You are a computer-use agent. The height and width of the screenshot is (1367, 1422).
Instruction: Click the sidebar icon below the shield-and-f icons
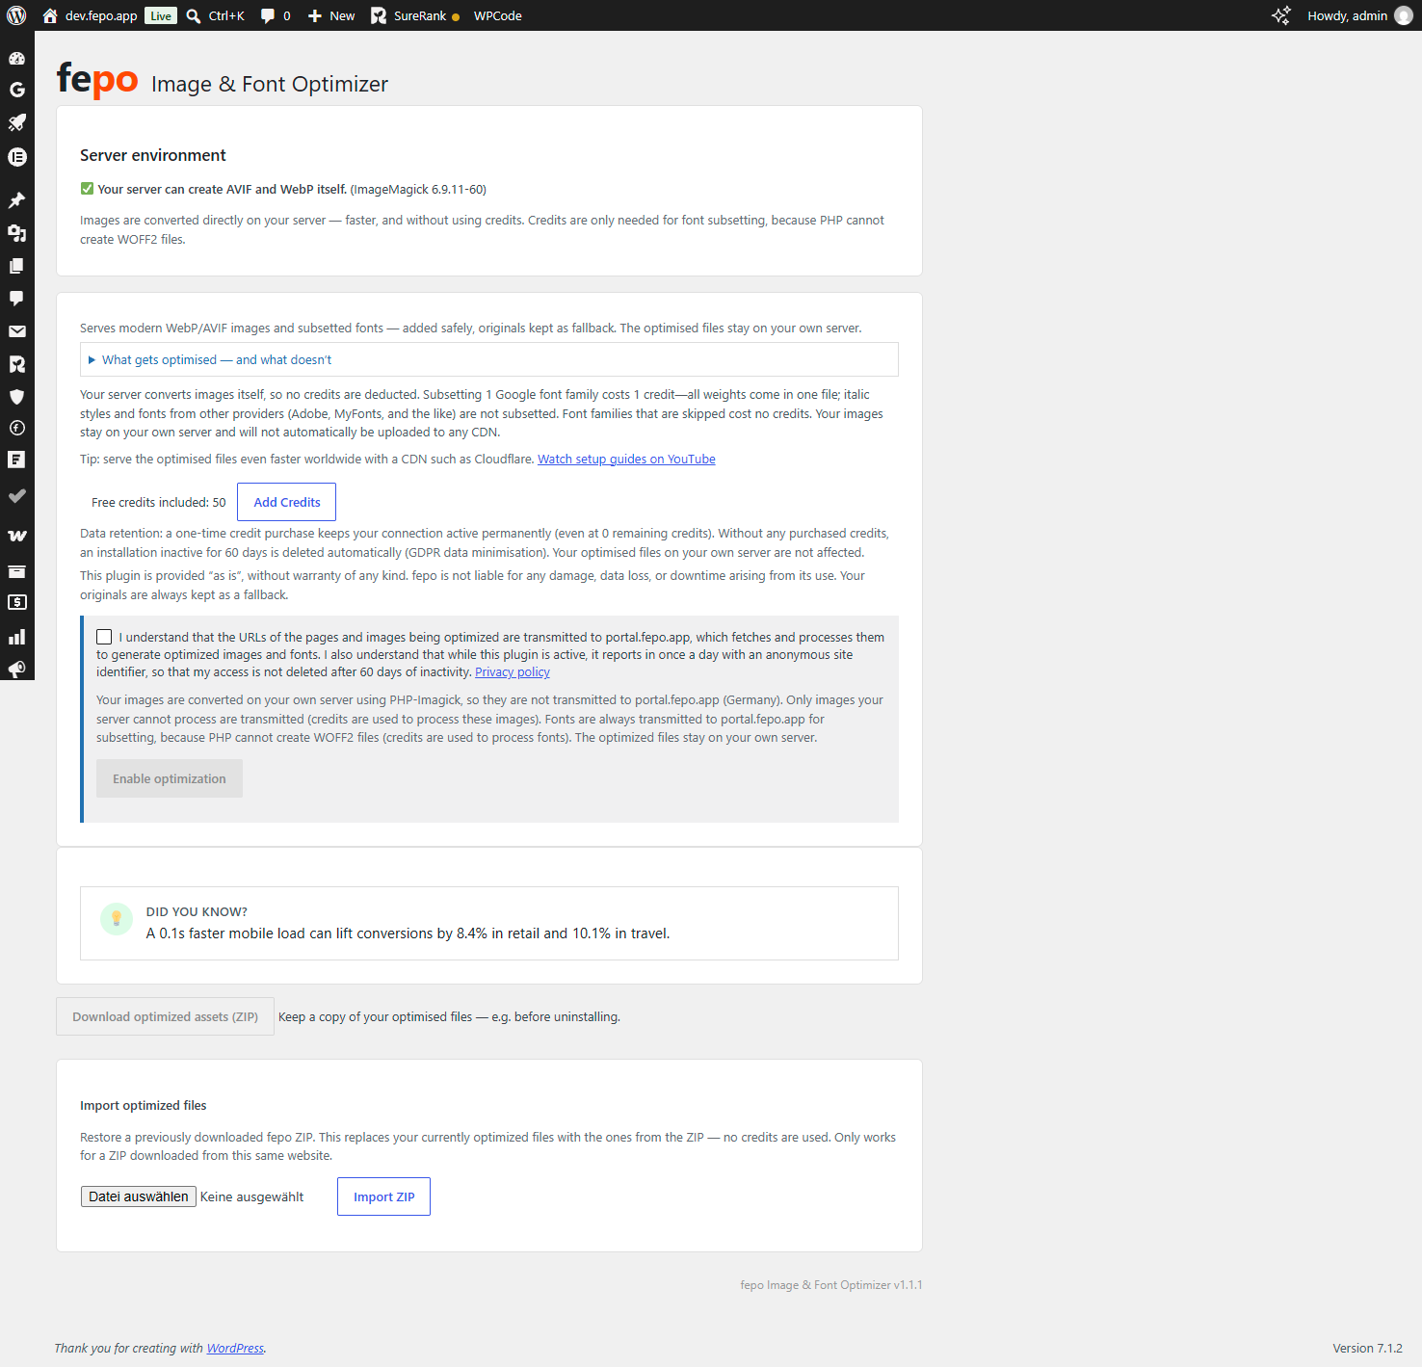(x=16, y=460)
